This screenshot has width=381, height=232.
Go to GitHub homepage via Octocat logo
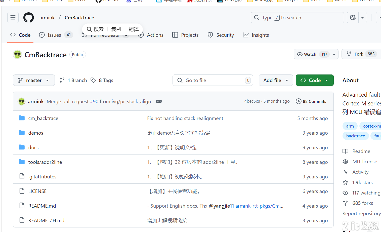pyautogui.click(x=29, y=18)
